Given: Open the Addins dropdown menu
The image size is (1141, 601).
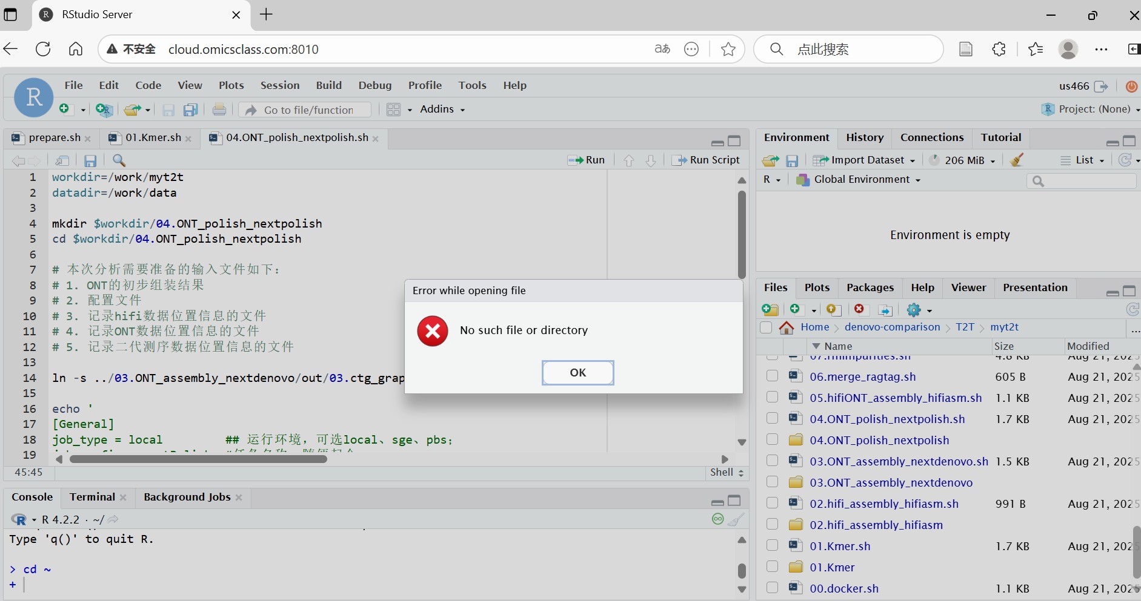Looking at the screenshot, I should tap(442, 110).
